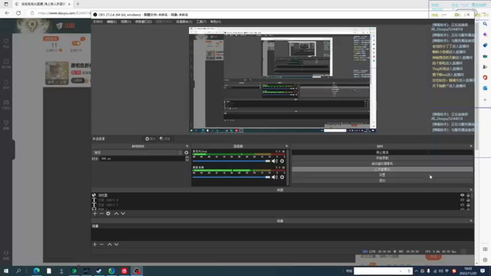This screenshot has width=491, height=276.
Task: Open the transition type dropdown
Action: (x=137, y=152)
